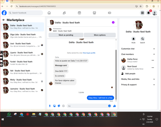Open the Jazmaine conversation
Image resolution: width=161 pixels, height=127 pixels.
(x=22, y=90)
